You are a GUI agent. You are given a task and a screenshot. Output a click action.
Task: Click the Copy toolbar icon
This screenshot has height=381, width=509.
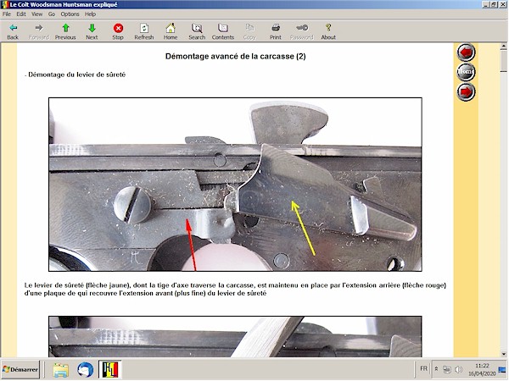[249, 32]
